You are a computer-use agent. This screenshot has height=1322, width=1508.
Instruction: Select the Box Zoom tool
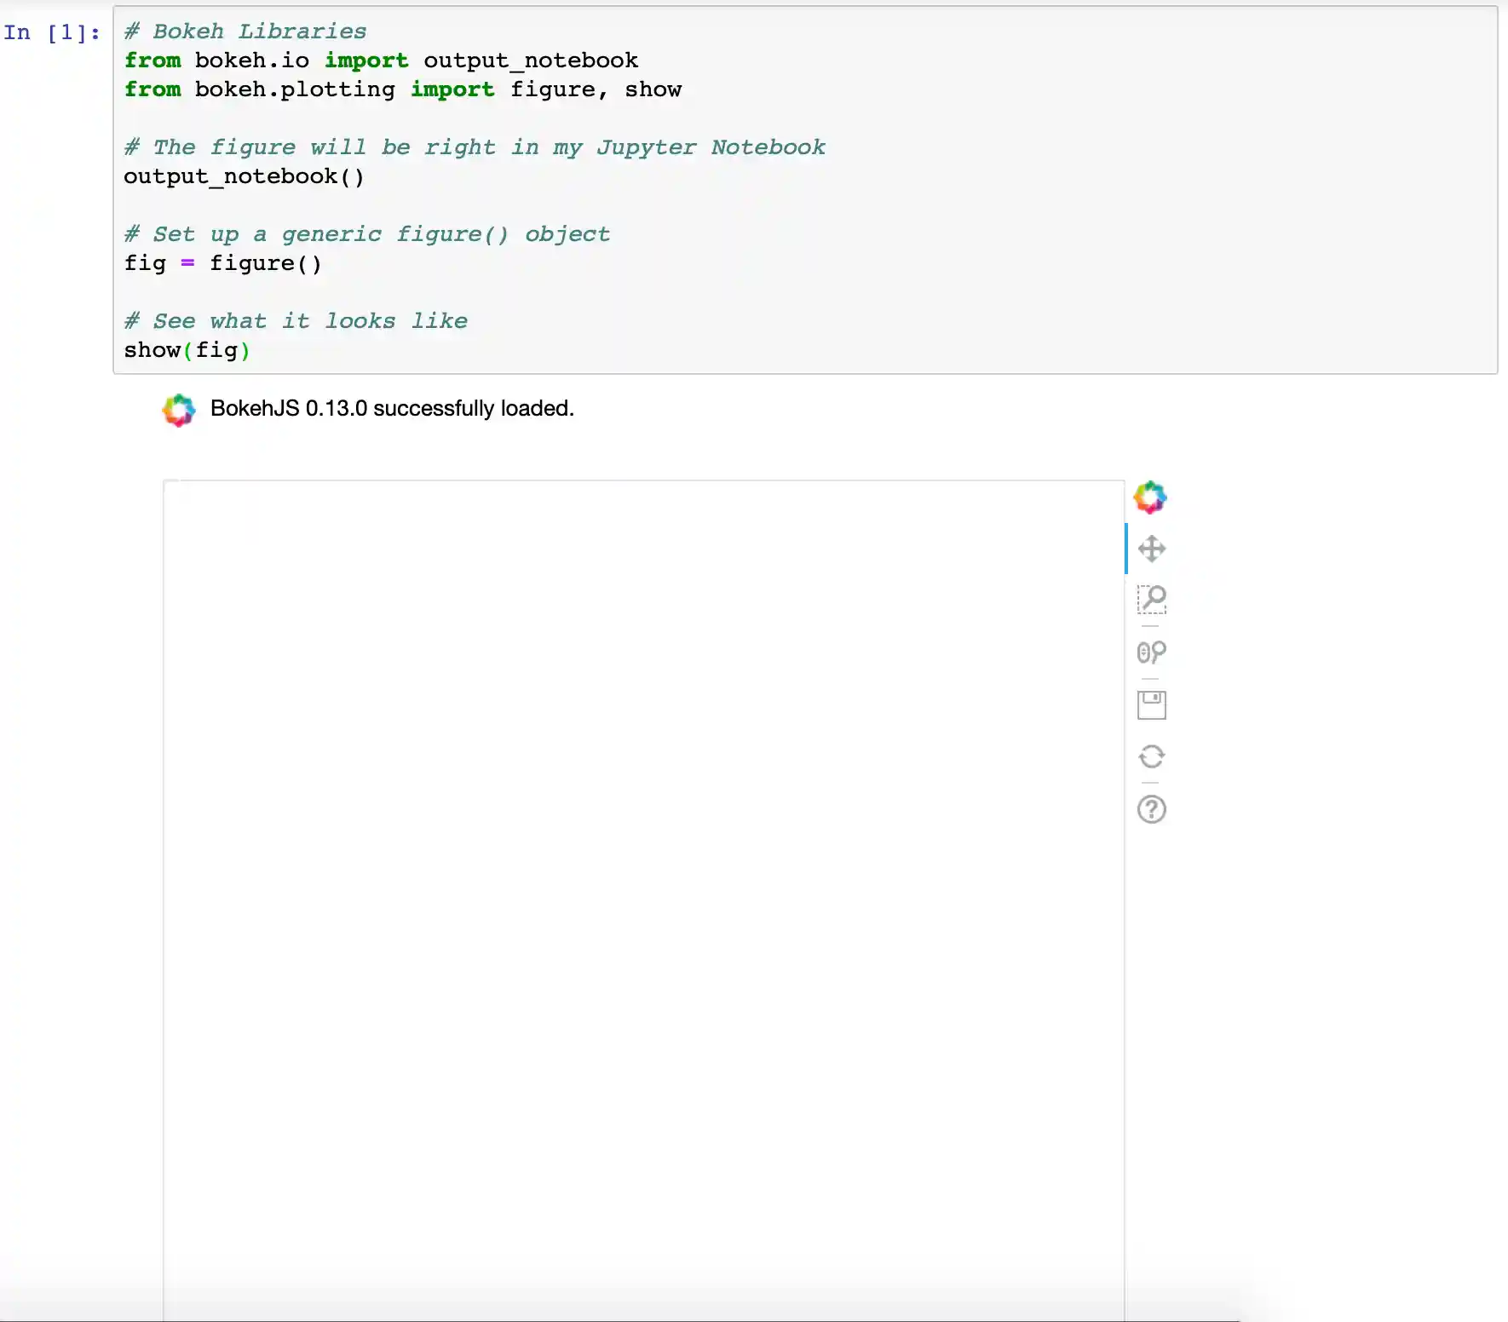click(x=1152, y=600)
